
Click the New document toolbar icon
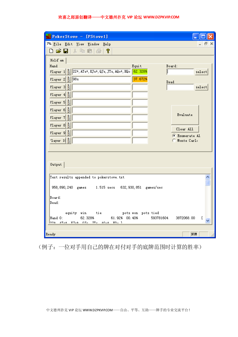click(x=51, y=51)
